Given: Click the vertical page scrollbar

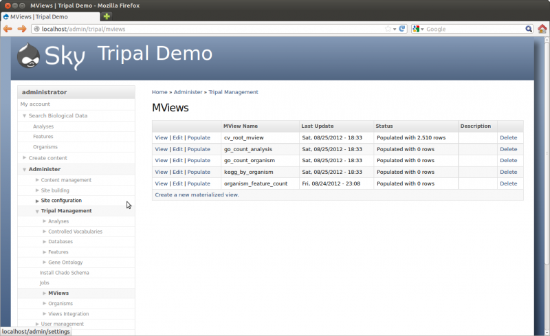Looking at the screenshot, I should point(547,153).
